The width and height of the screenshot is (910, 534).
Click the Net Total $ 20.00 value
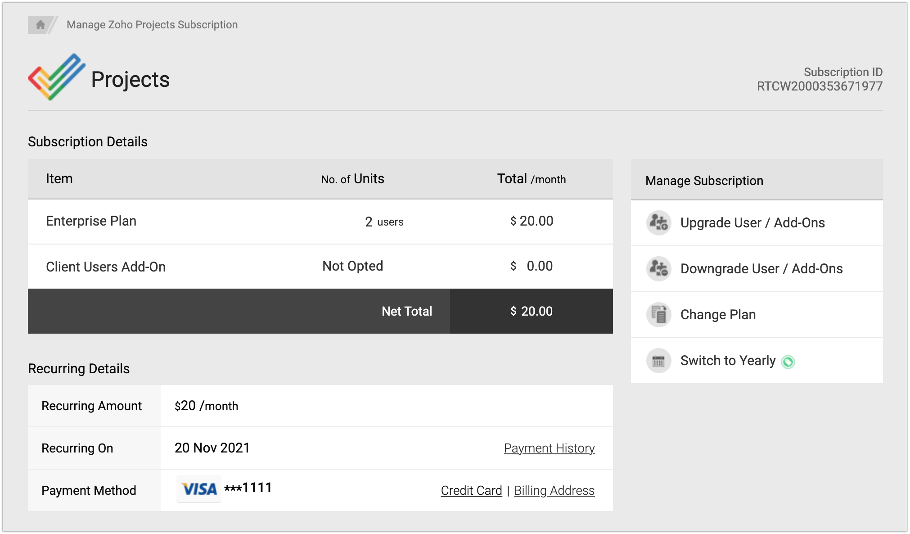tap(532, 311)
